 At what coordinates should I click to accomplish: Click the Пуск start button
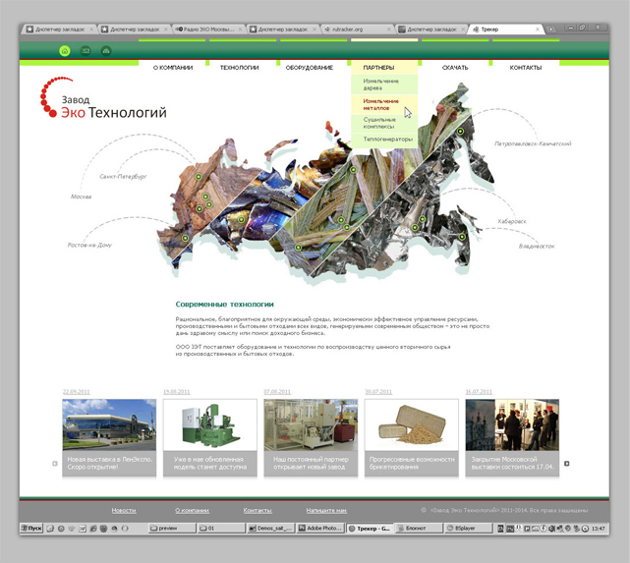32,529
